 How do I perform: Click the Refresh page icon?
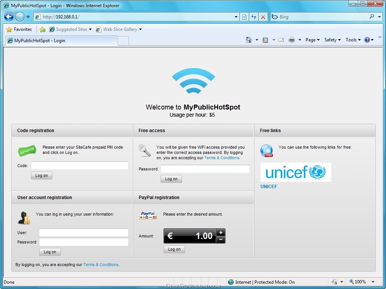(x=254, y=17)
